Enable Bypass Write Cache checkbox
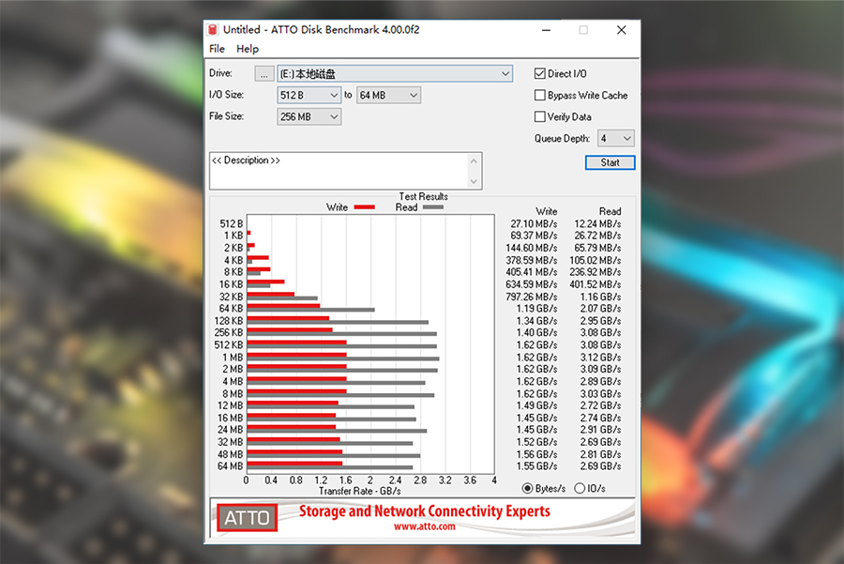 [540, 96]
